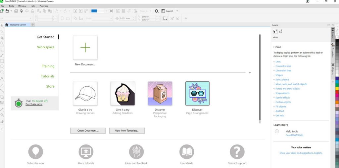Pick the red swatch in color palette
339x168 pixels.
[337, 92]
